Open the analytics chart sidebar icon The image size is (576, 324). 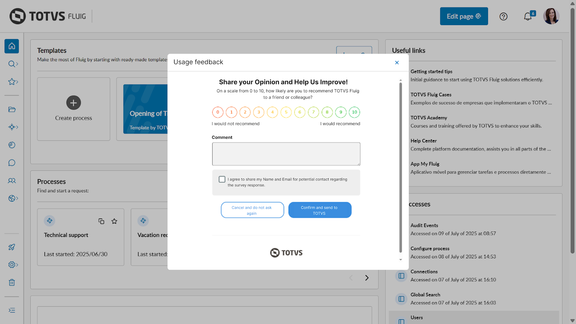[x=12, y=145]
